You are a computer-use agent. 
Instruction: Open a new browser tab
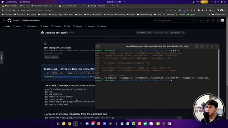[117, 6]
